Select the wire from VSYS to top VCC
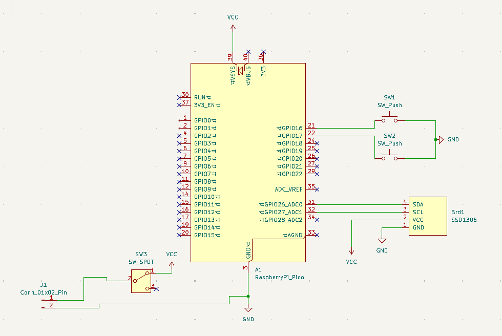The height and width of the screenshot is (336, 502). pyautogui.click(x=233, y=43)
